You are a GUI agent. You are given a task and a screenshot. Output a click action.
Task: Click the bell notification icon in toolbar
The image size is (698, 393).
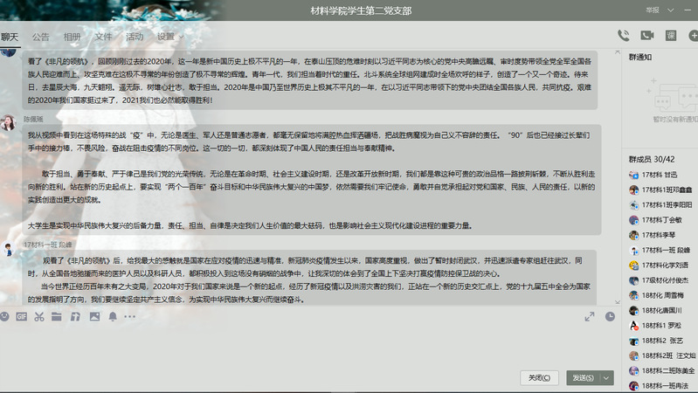[113, 316]
